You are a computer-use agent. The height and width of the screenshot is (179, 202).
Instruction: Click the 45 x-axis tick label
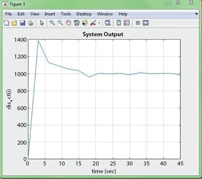[x=180, y=164]
